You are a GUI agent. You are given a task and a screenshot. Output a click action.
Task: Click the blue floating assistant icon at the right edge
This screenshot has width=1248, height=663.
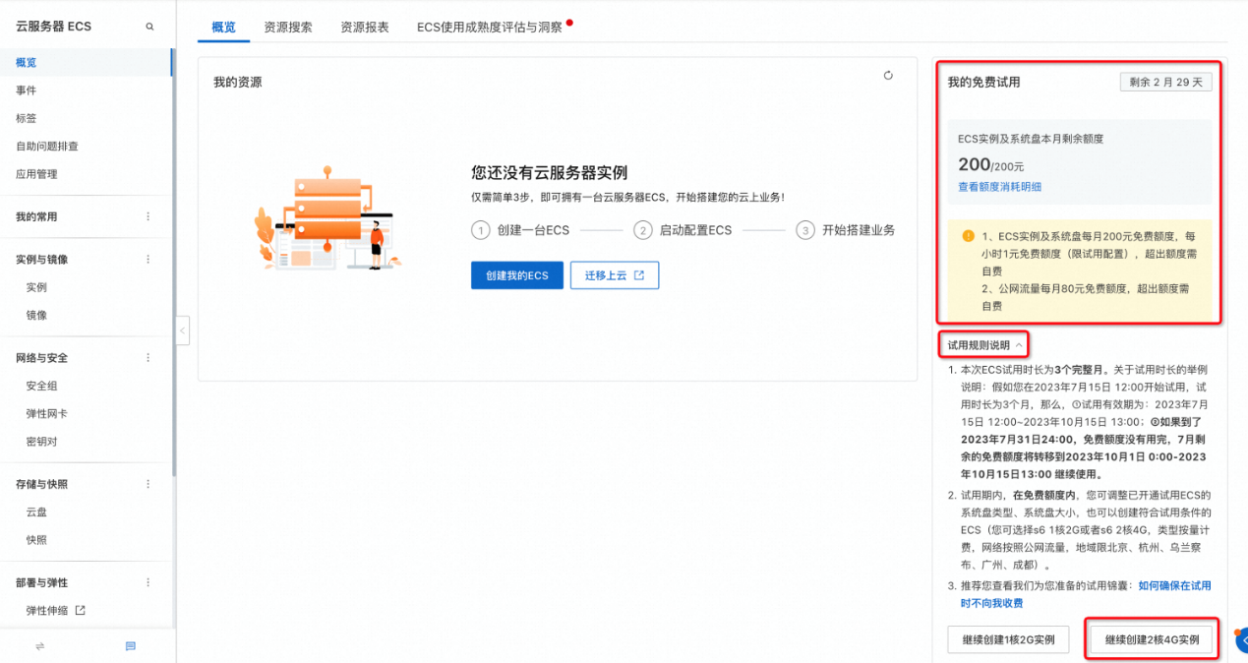[x=1241, y=640]
